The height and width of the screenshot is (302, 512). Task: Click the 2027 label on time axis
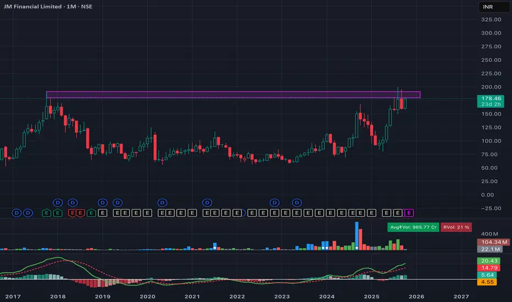(x=461, y=297)
